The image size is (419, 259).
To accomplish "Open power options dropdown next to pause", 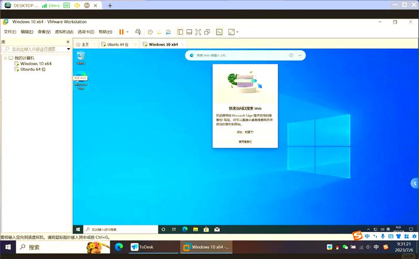I will tap(128, 32).
